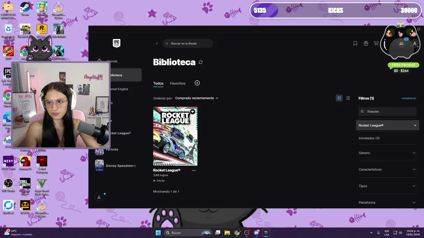Open the RustDesk desktop shortcut
Image resolution: width=424 pixels, height=238 pixels.
tap(8, 207)
